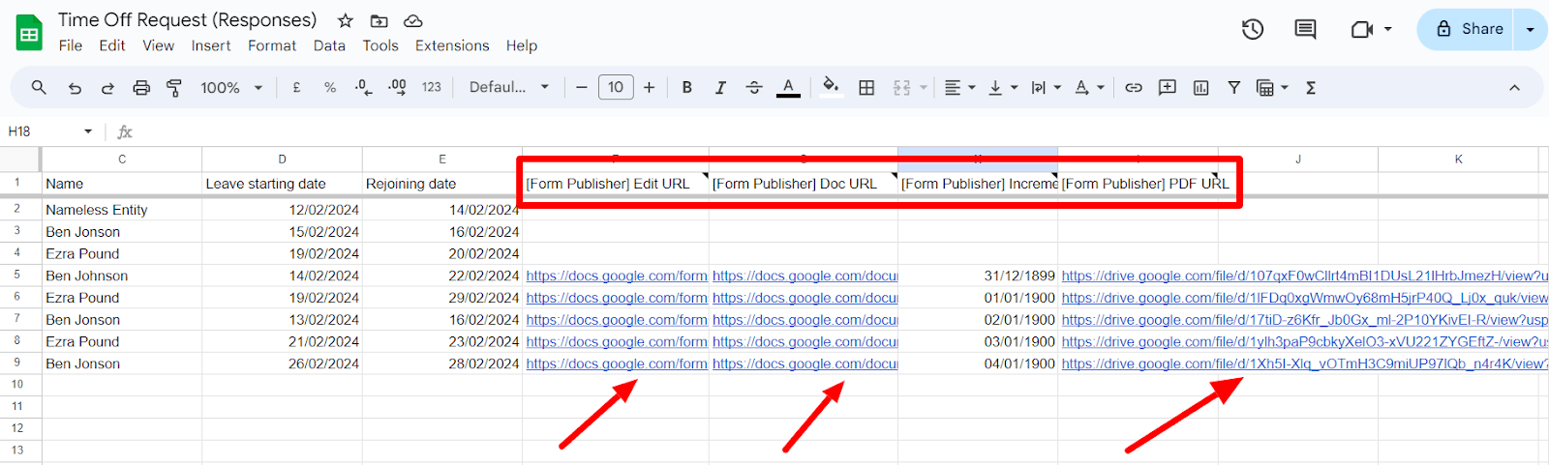Increase font size plus button
1549x465 pixels.
(650, 87)
